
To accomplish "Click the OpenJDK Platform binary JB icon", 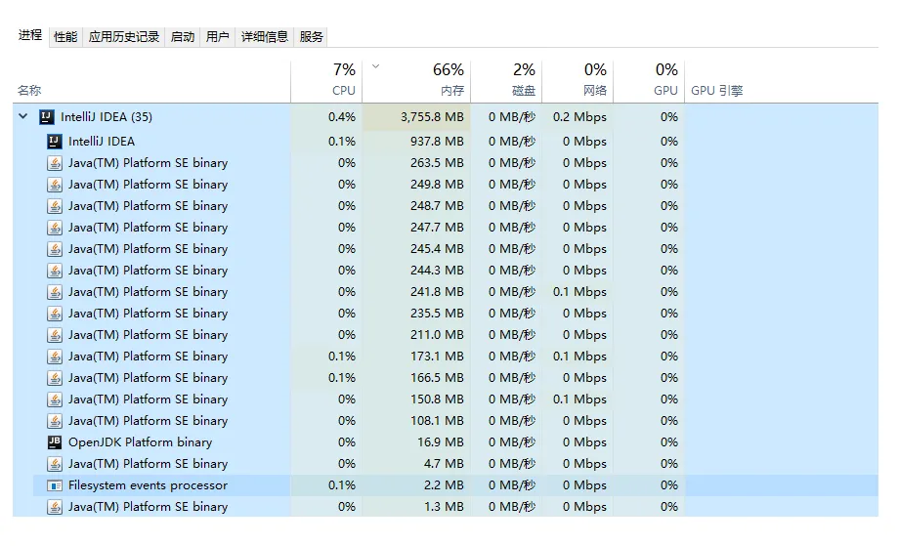I will coord(55,442).
